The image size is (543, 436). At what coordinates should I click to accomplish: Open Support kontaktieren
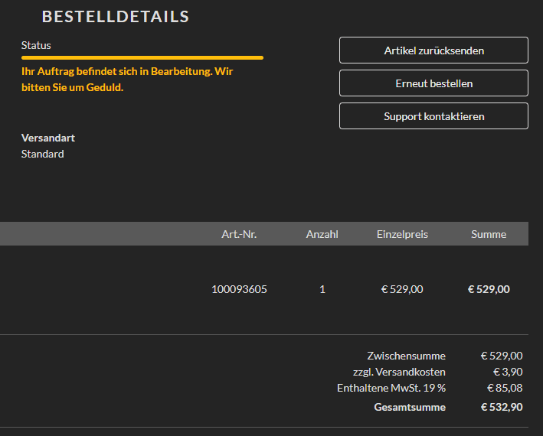tap(433, 116)
